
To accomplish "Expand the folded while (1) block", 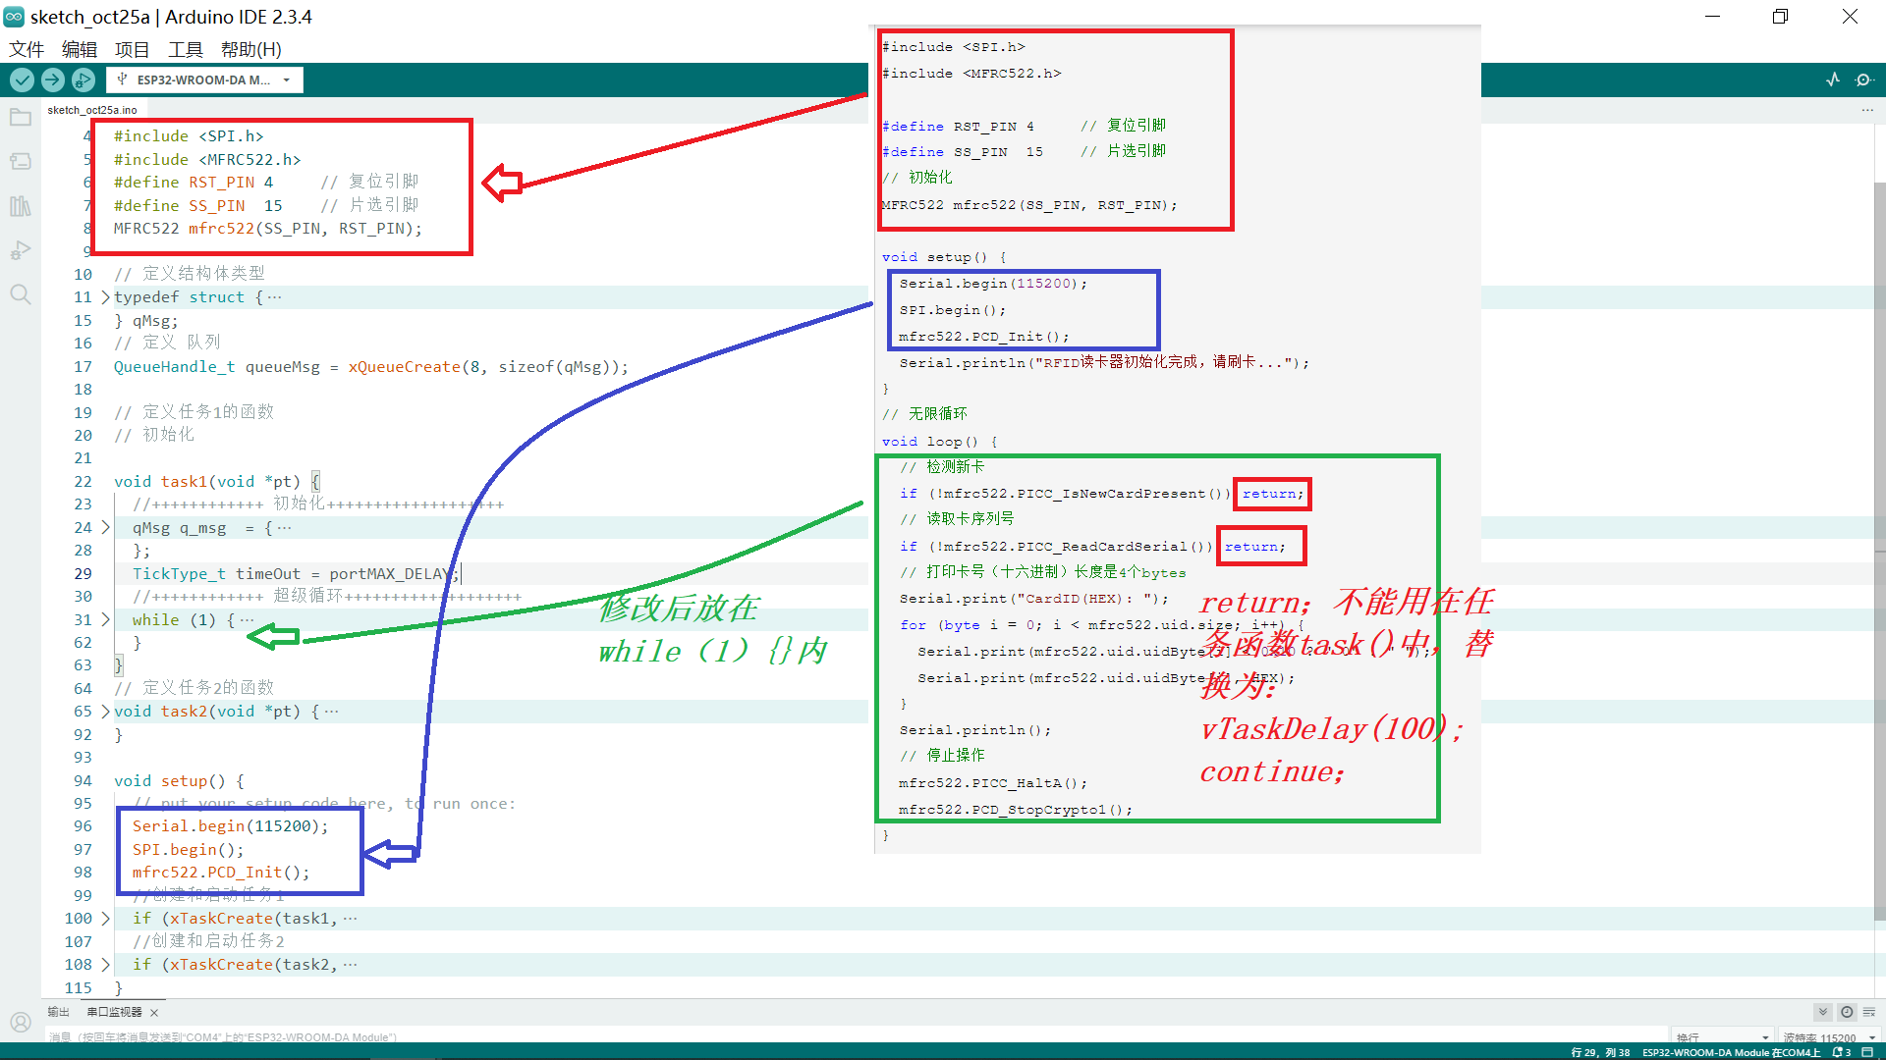I will click(105, 620).
